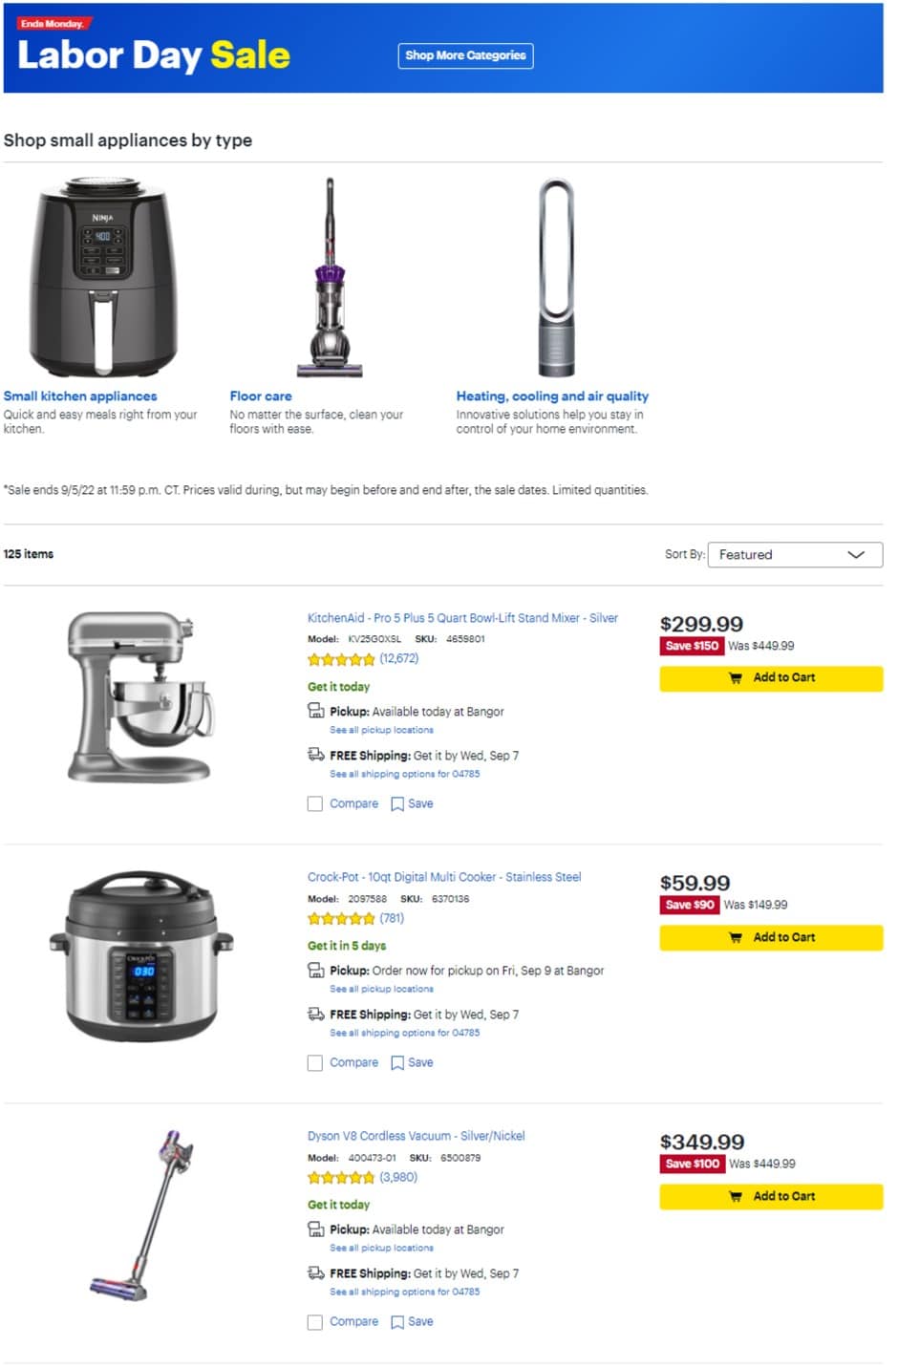This screenshot has height=1368, width=898.
Task: Click the star rating of Crock-Pot Multi Cooker
Action: (341, 919)
